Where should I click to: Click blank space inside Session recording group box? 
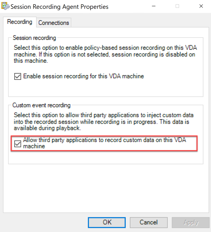105,88
